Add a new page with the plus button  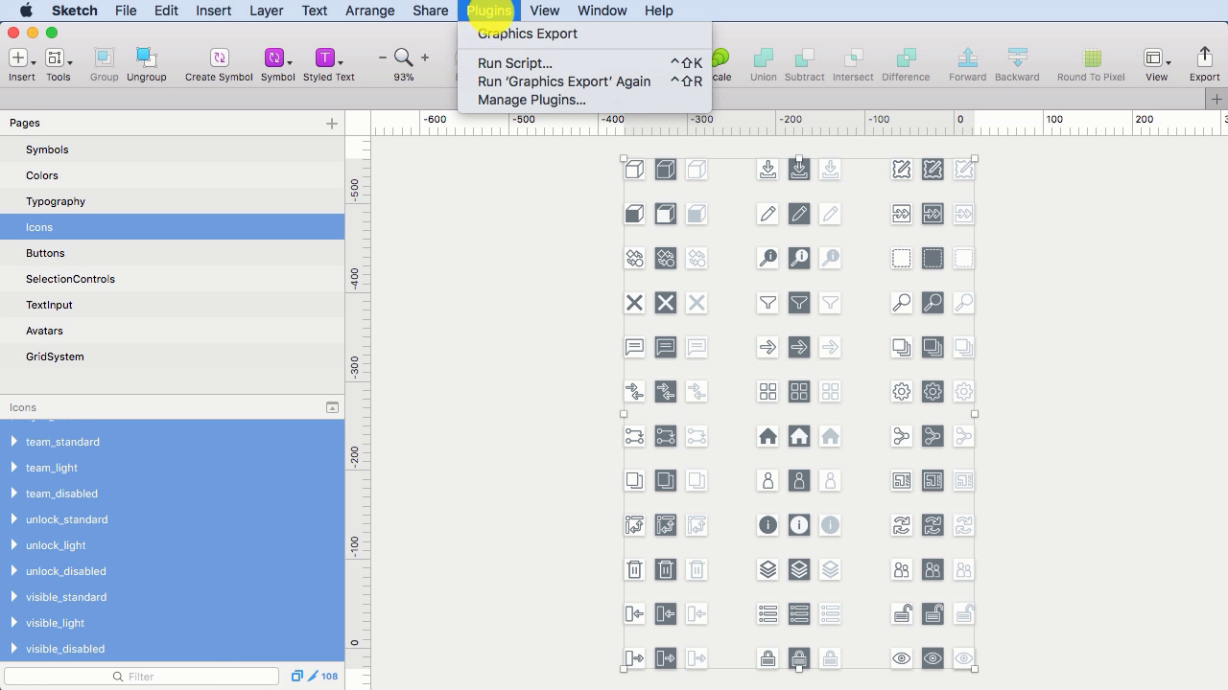tap(331, 123)
